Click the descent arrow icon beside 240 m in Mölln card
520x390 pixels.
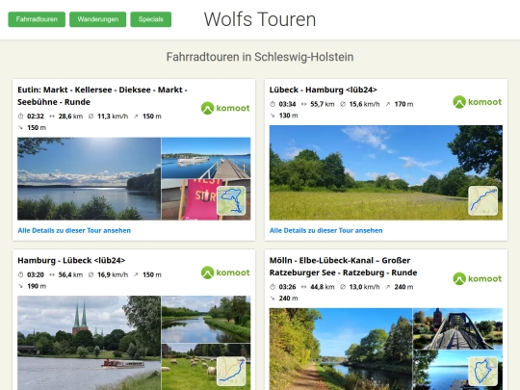pos(273,299)
